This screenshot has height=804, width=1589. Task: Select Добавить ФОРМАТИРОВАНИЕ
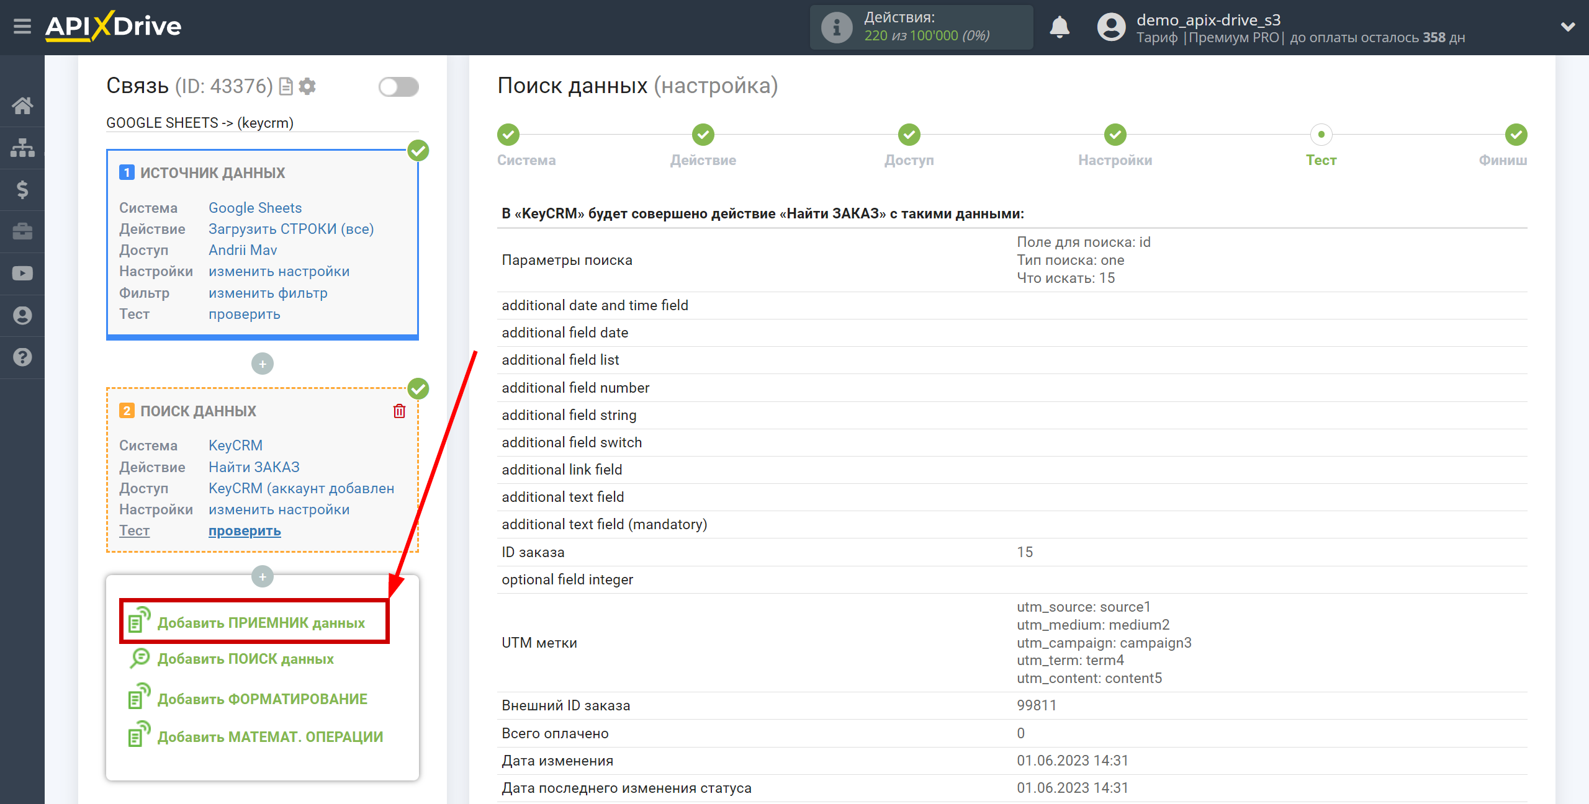coord(263,699)
